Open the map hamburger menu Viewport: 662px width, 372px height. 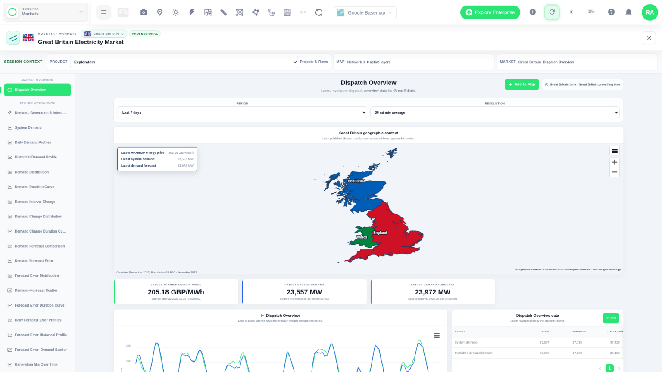[x=615, y=151]
